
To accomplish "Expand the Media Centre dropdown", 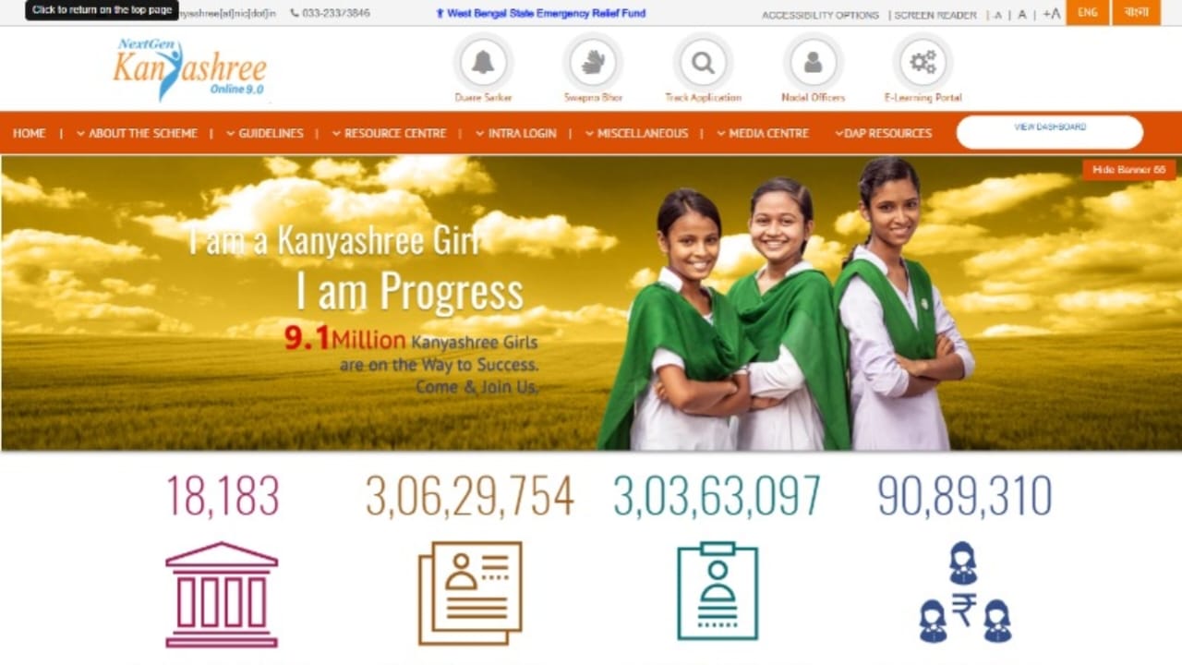I will 763,133.
